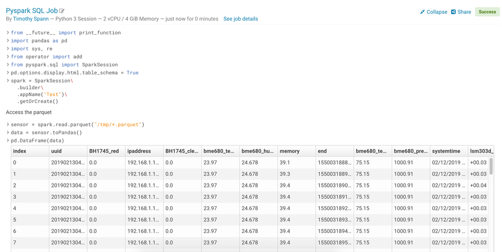Click memory value 39.1 in row 0

pyautogui.click(x=296, y=162)
